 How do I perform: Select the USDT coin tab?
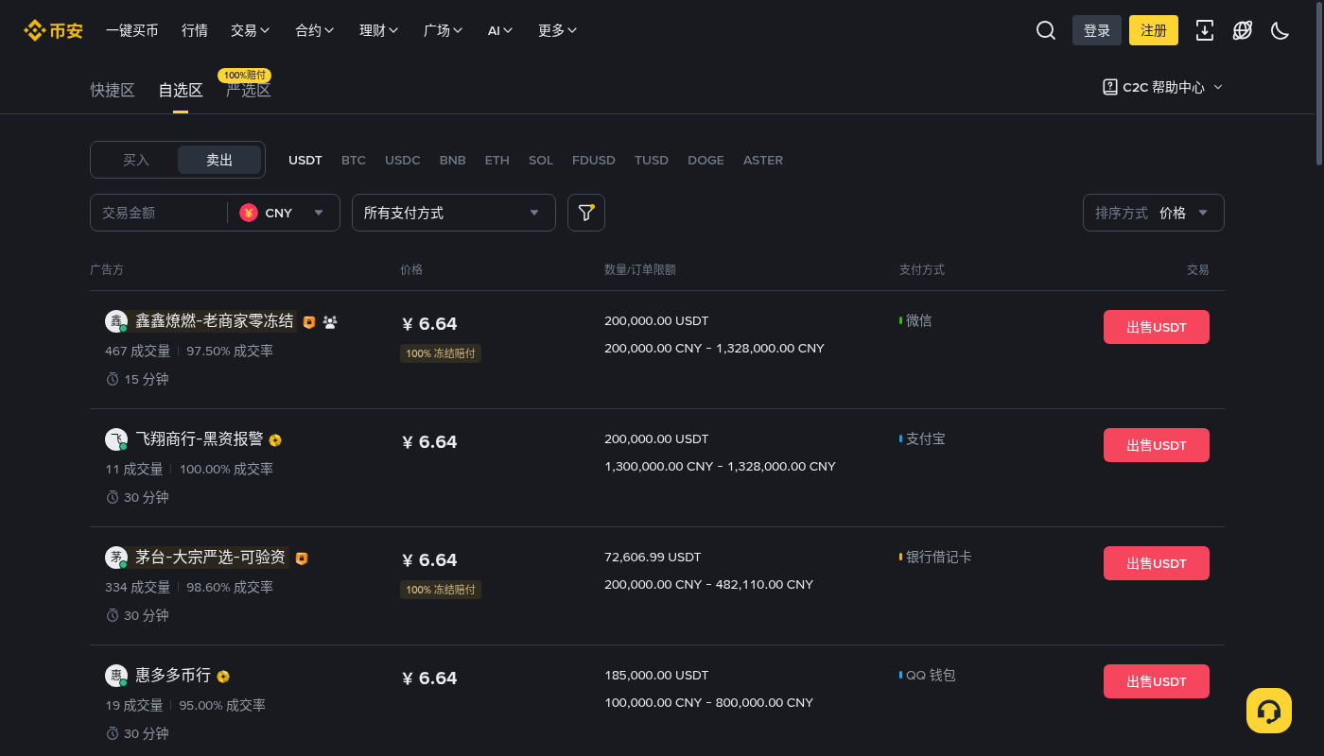coord(305,160)
